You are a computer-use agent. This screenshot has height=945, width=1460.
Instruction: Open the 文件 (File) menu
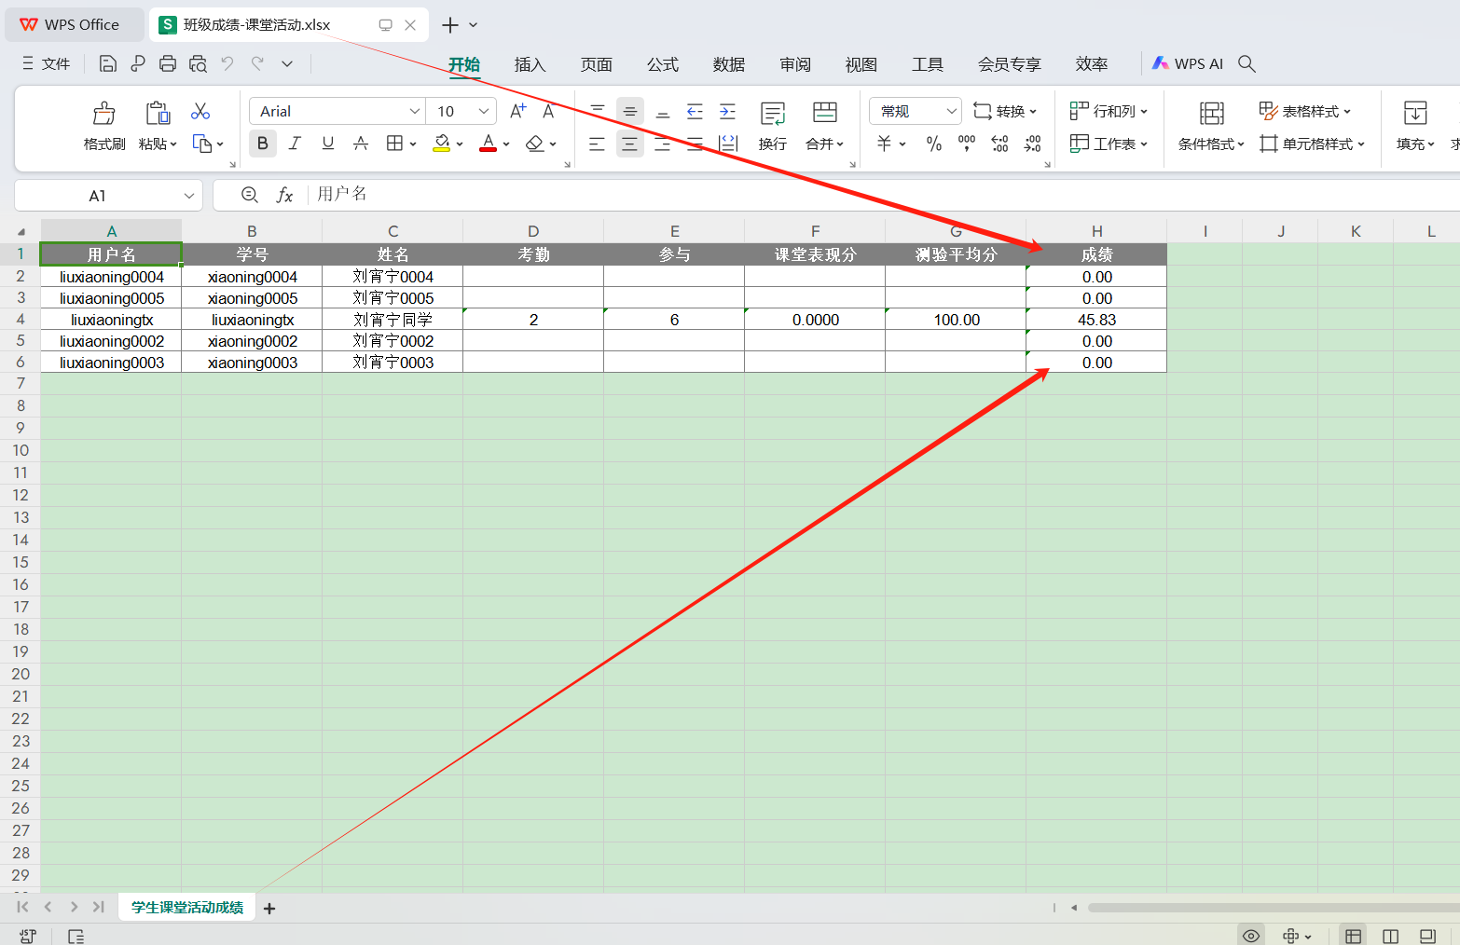[47, 63]
